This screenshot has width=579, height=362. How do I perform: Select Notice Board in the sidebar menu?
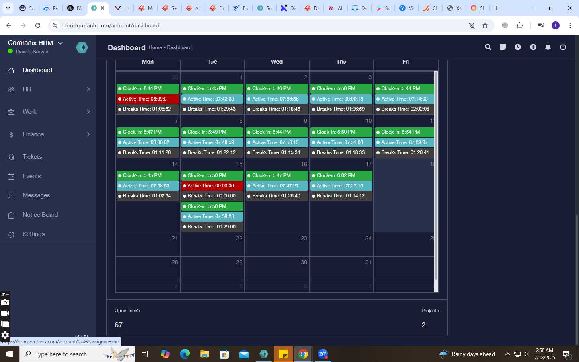click(40, 215)
